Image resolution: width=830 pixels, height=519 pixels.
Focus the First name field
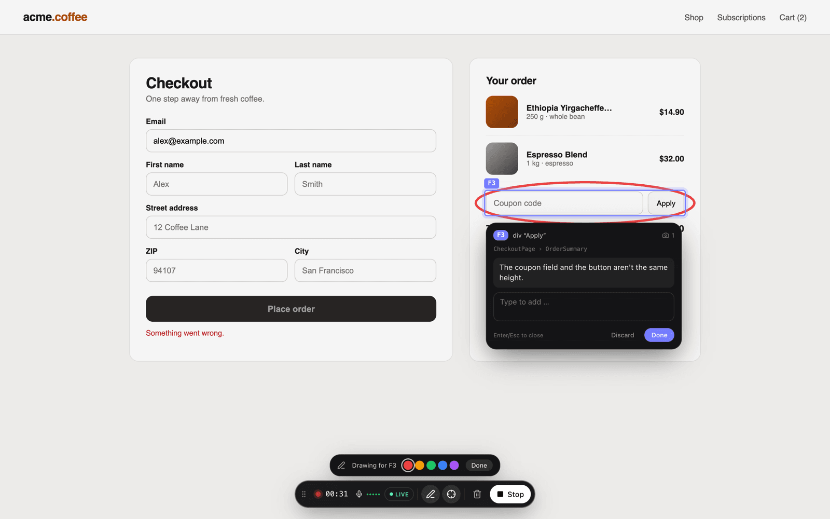217,184
